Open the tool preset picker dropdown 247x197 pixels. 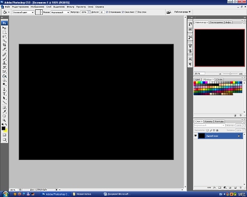point(9,12)
